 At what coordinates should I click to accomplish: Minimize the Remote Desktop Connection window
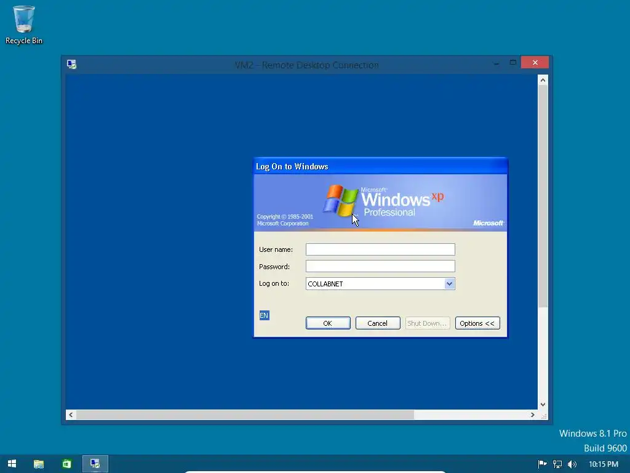click(x=496, y=63)
